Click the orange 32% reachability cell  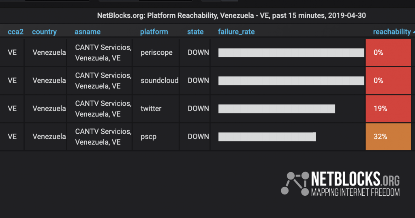point(388,137)
